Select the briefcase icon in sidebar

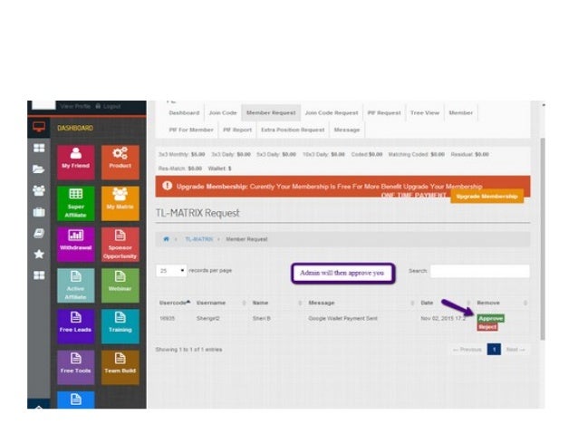click(x=39, y=212)
